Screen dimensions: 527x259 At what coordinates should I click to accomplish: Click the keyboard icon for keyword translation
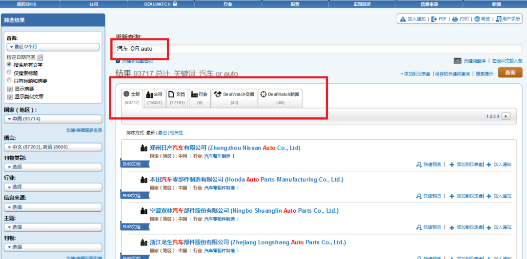click(457, 61)
